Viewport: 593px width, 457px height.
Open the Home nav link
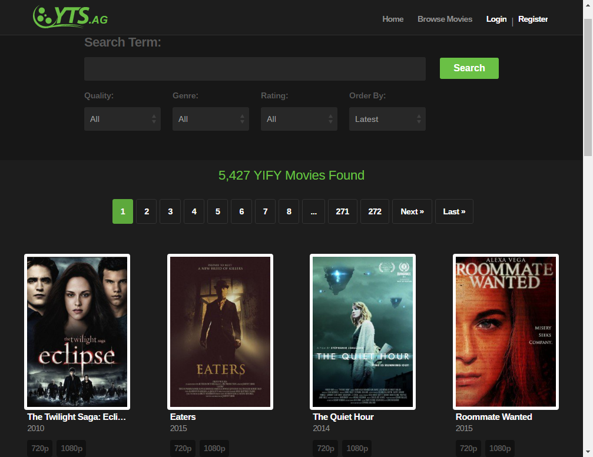point(393,19)
